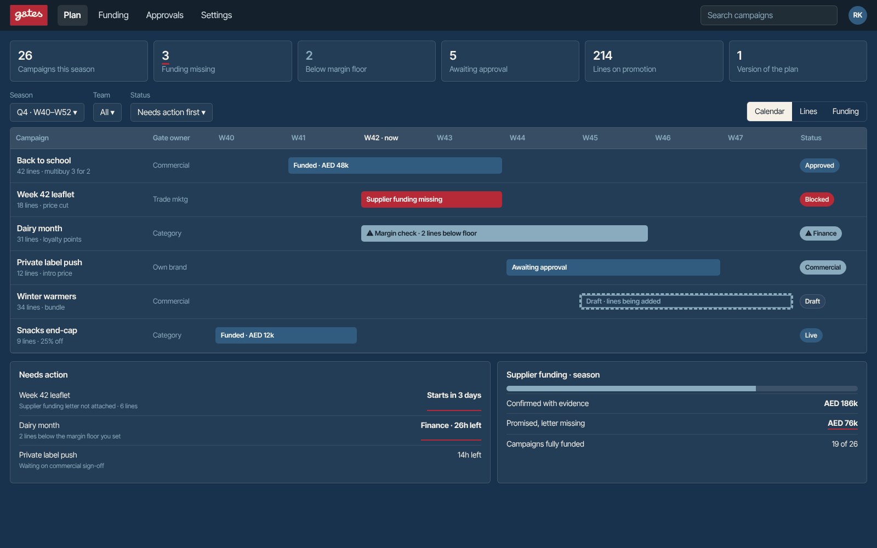Select the Margin check timeline bar

click(x=504, y=233)
